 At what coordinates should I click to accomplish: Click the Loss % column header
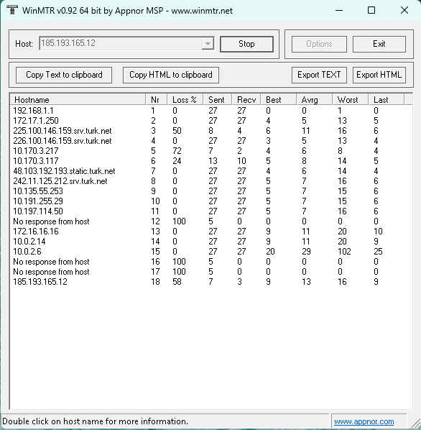[185, 99]
